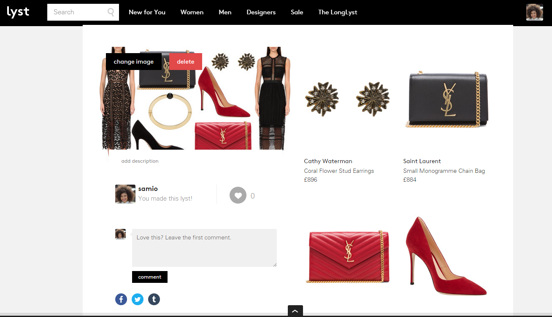The width and height of the screenshot is (552, 317).
Task: Click the change image button
Action: pyautogui.click(x=134, y=62)
